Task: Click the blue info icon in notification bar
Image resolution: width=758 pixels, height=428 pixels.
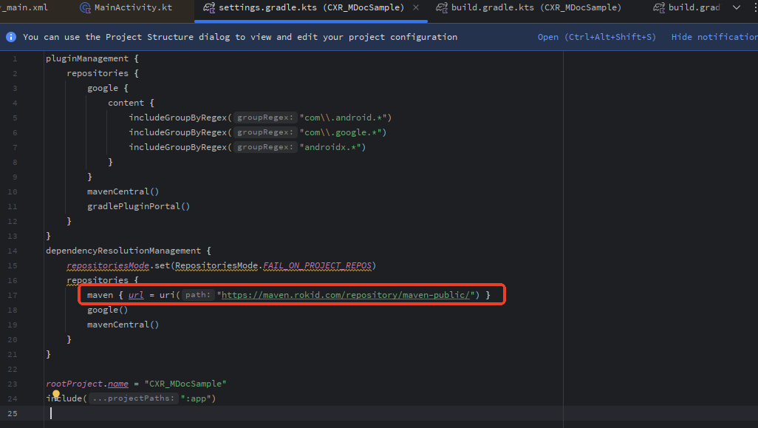Action: pyautogui.click(x=11, y=37)
